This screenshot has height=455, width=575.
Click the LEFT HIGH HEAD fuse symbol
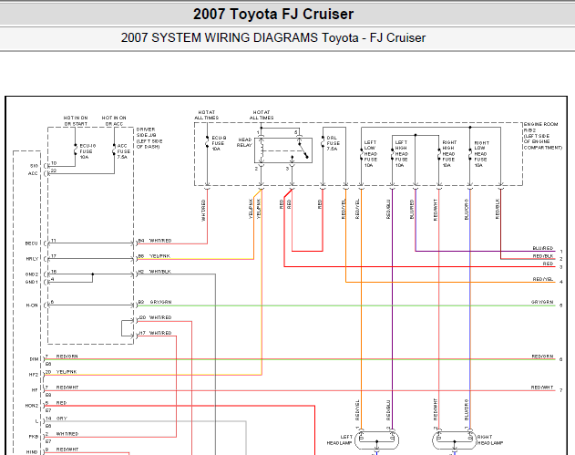click(x=393, y=154)
